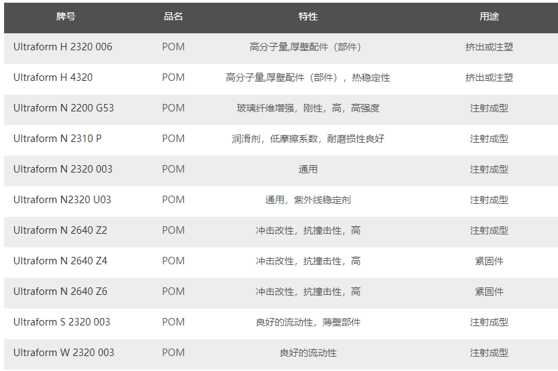Select the Ultraform H 2320 006 grade

63,47
